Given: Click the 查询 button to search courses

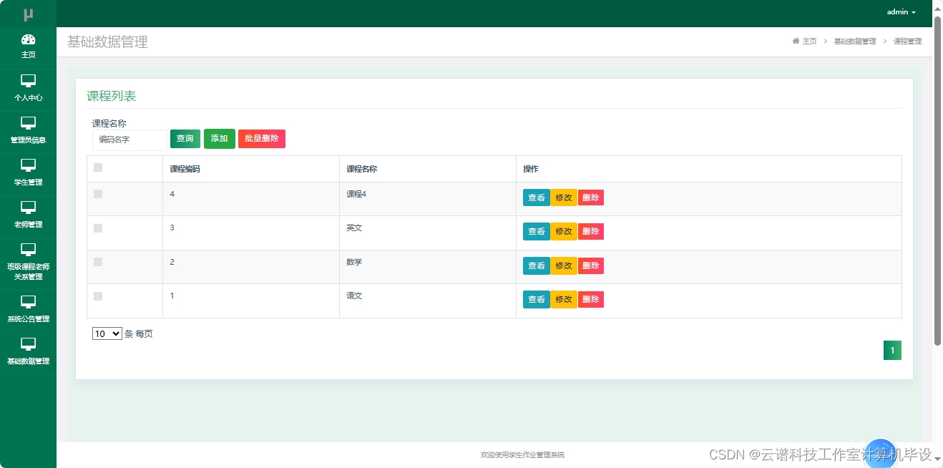Looking at the screenshot, I should click(x=185, y=139).
